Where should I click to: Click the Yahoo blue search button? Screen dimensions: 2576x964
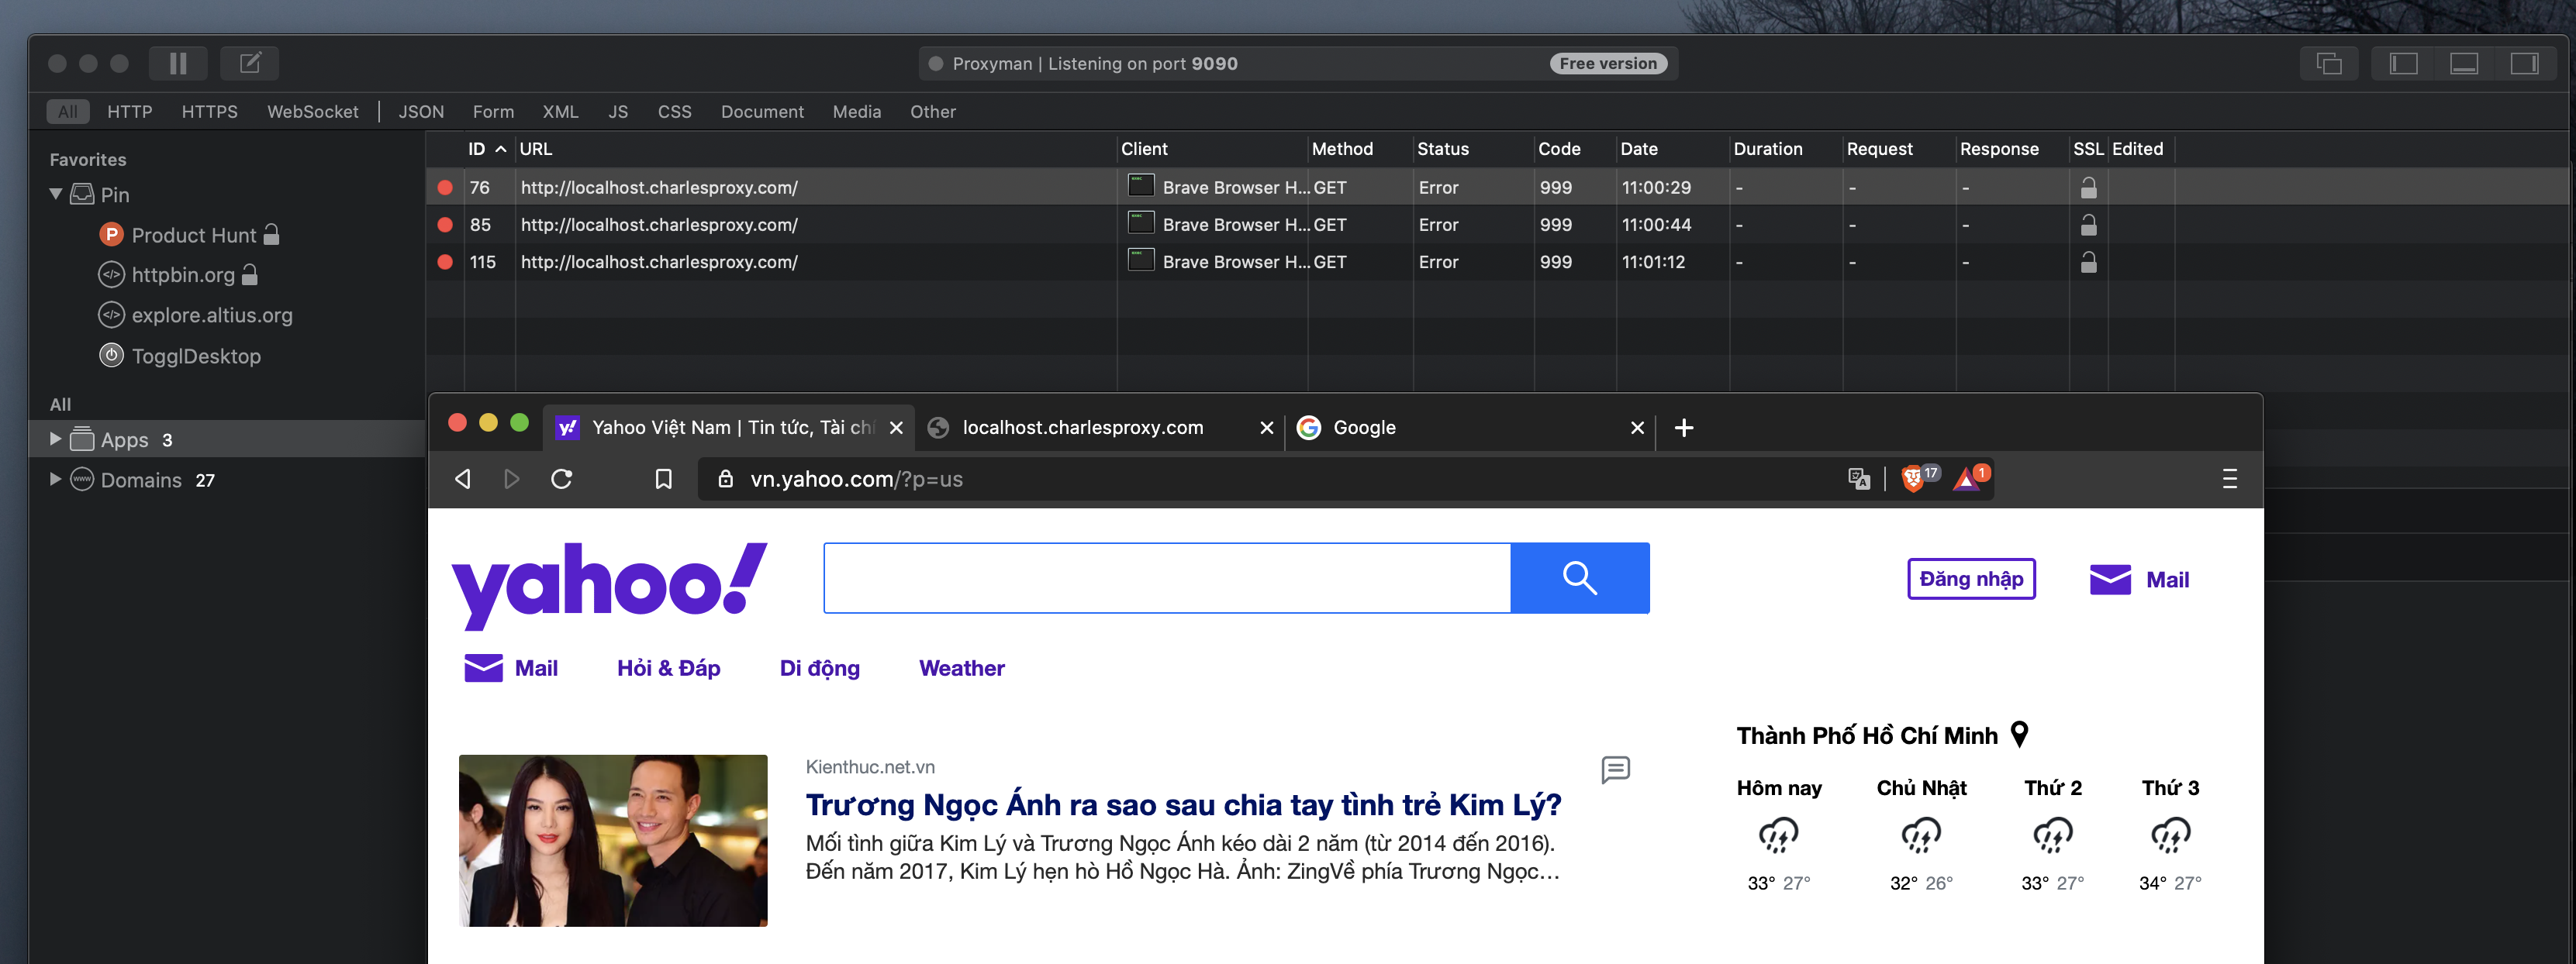click(1579, 578)
